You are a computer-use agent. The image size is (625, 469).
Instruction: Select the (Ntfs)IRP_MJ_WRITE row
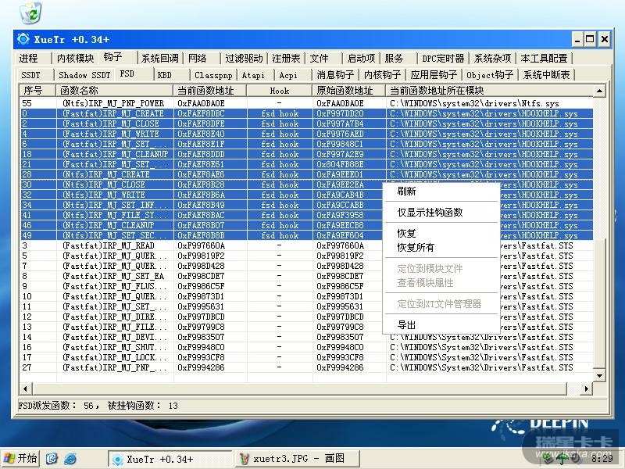tap(306, 195)
